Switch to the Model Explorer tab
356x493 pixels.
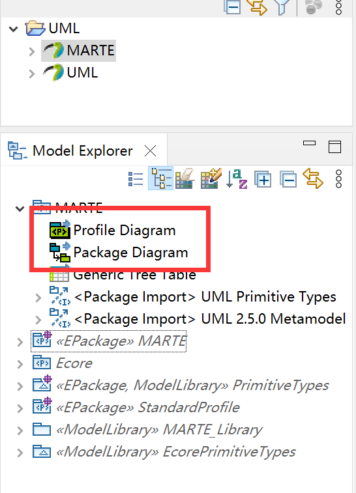coord(82,151)
